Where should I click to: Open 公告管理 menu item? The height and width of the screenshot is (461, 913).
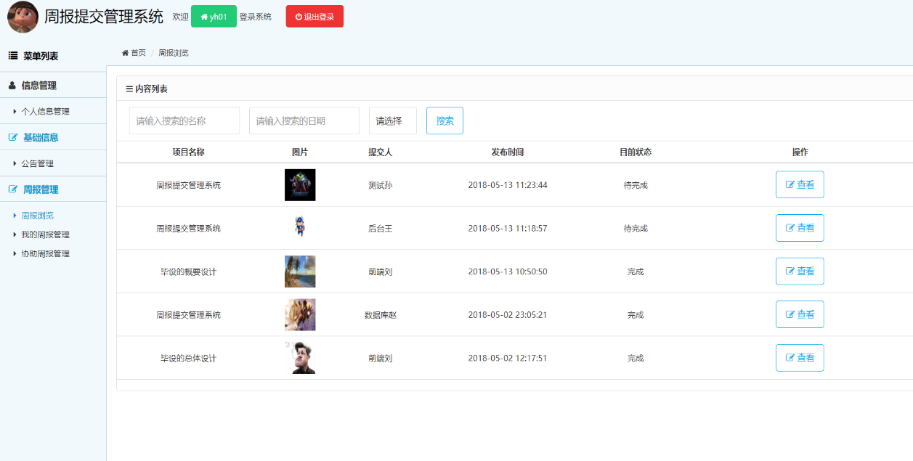(37, 163)
